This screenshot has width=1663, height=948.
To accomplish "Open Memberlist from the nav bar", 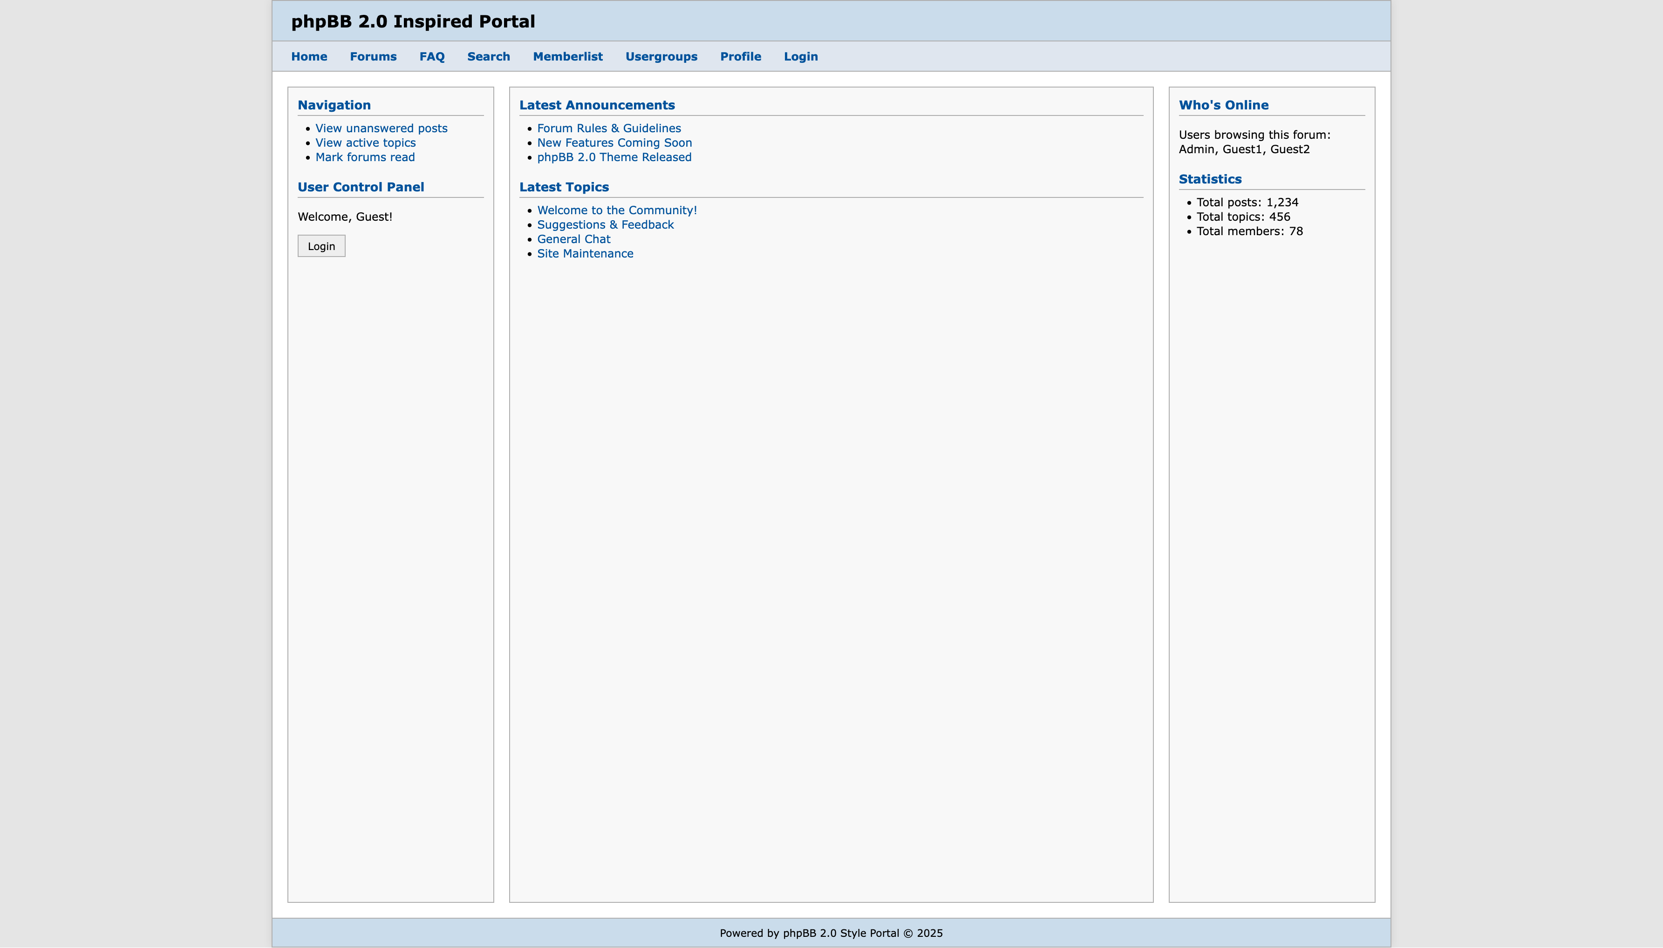I will [567, 57].
